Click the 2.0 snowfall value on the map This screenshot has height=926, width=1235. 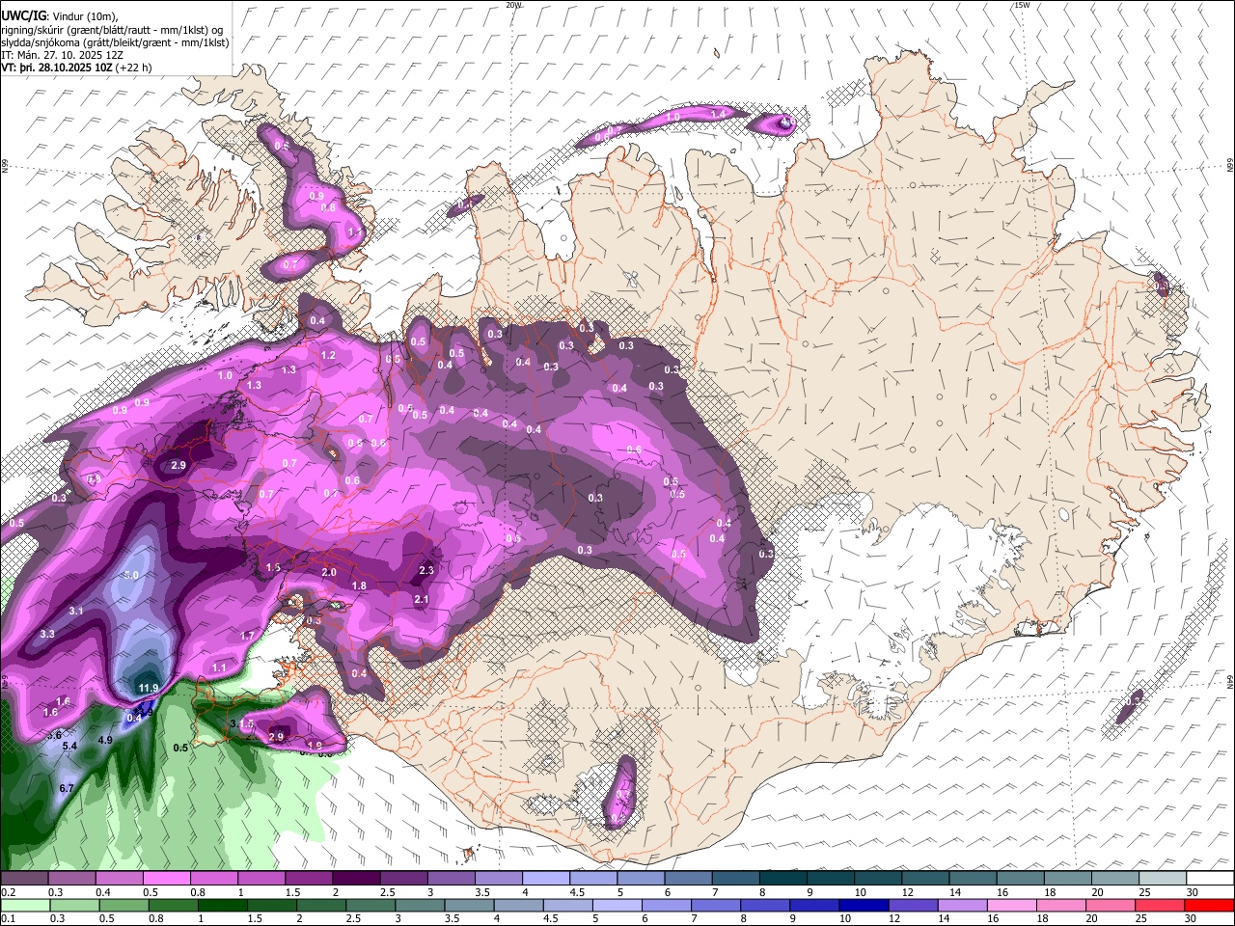click(328, 572)
